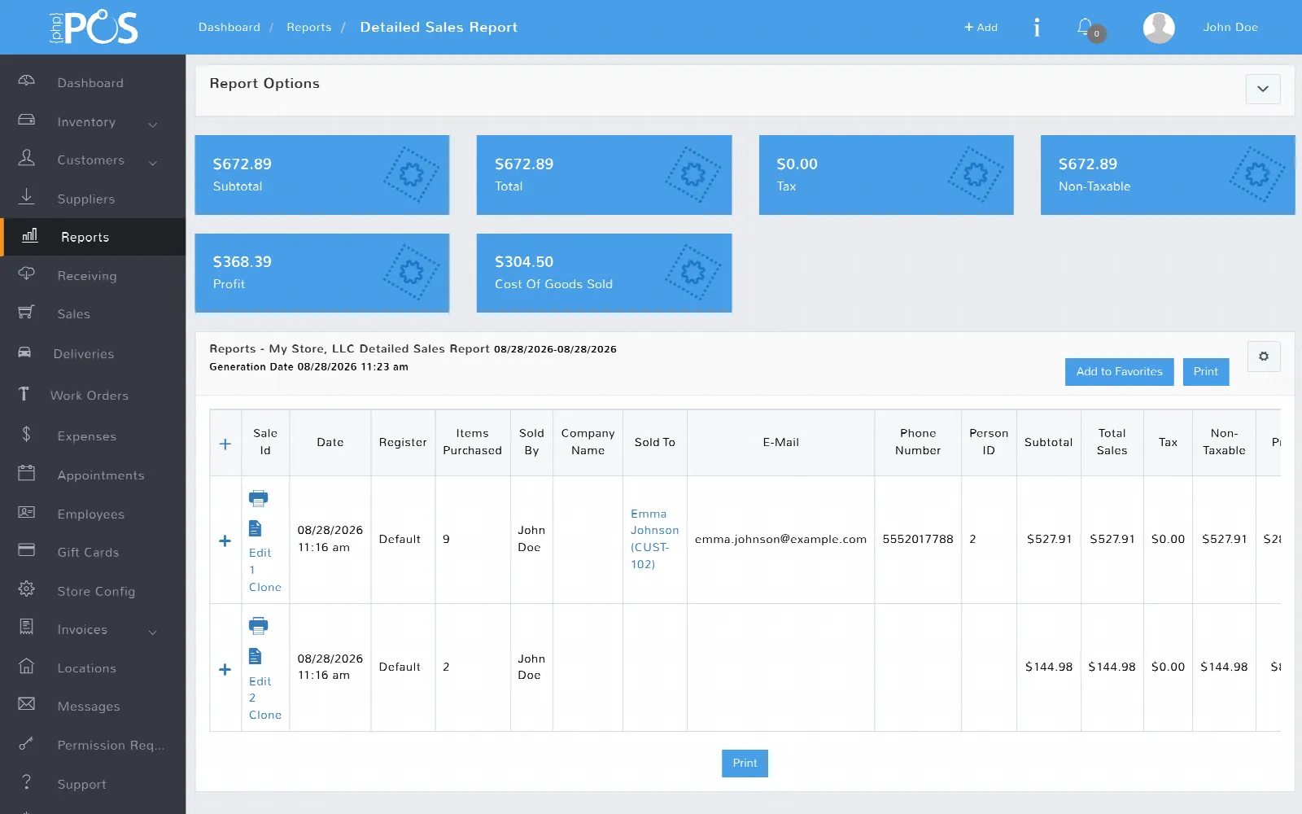The width and height of the screenshot is (1302, 814).
Task: Click the Dashboard sidebar icon
Action: coord(27,81)
